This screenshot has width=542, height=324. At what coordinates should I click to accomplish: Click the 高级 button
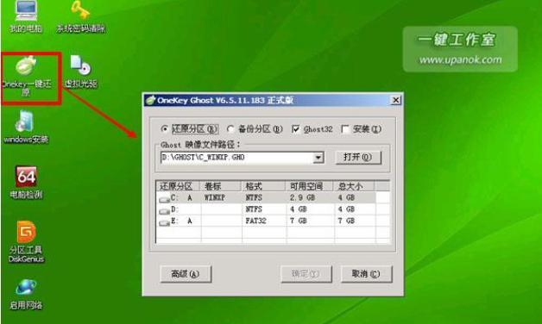(x=186, y=274)
